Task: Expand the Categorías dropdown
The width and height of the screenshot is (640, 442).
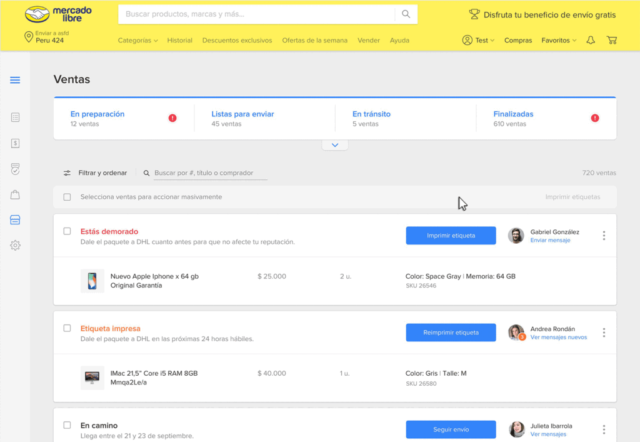Action: coord(137,40)
